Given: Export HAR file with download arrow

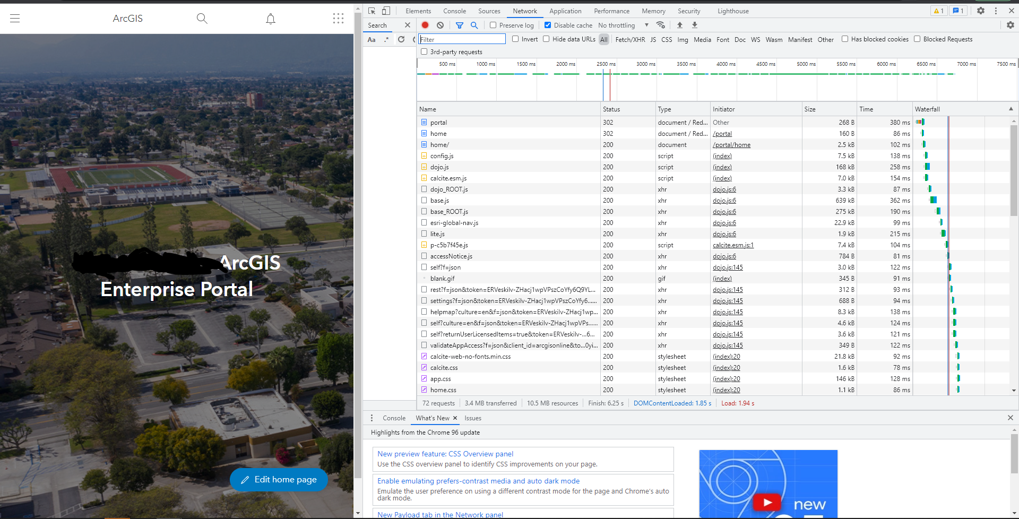Looking at the screenshot, I should tap(695, 25).
